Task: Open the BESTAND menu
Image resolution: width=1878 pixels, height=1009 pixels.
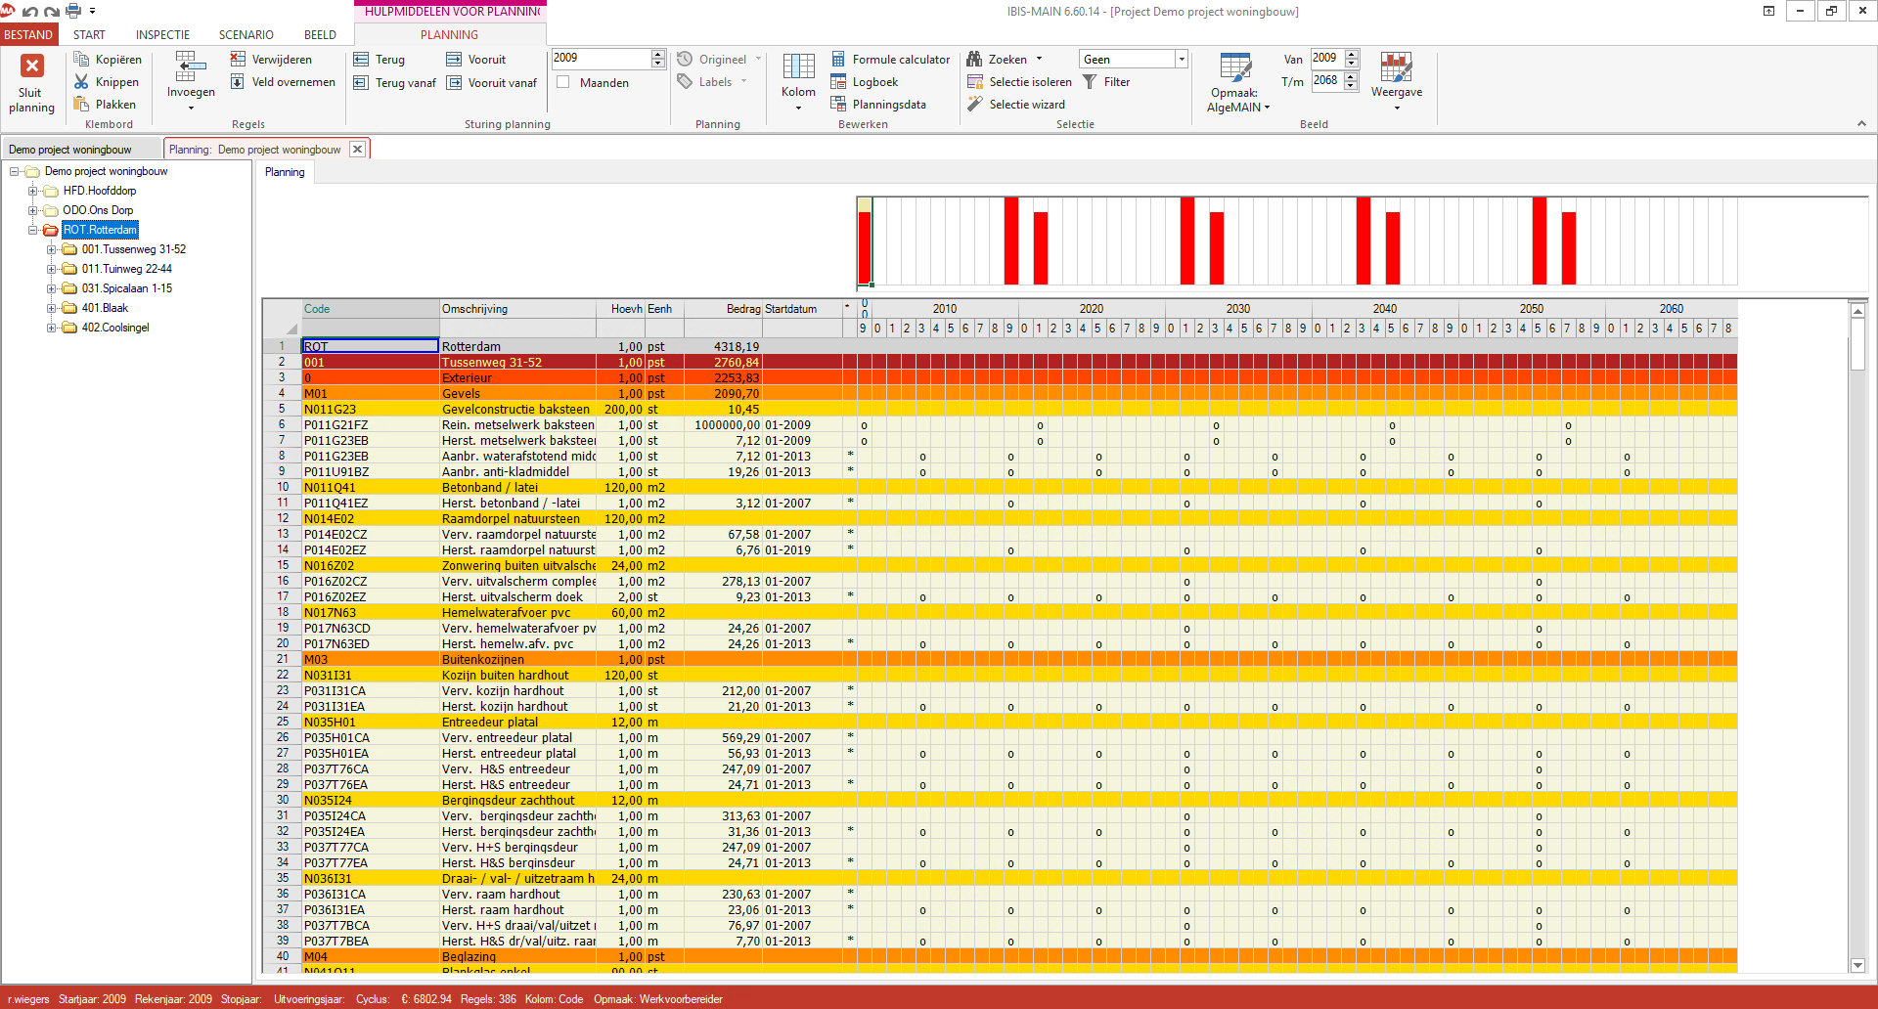Action: tap(28, 34)
